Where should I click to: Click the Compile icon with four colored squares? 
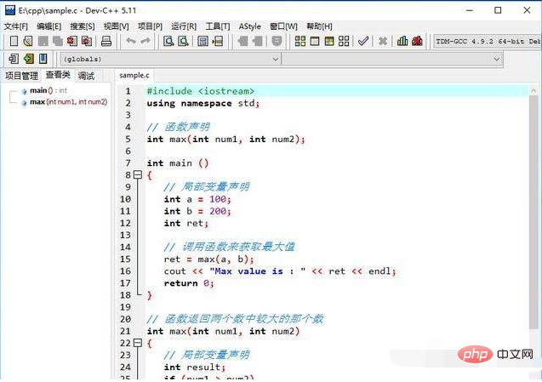[x=300, y=41]
